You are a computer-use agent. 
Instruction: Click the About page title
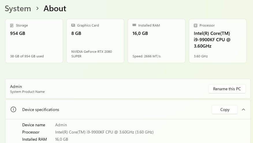[55, 9]
